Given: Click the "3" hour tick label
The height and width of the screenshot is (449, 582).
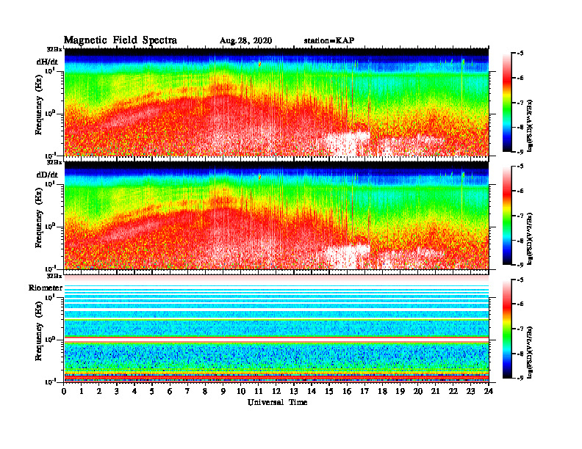Looking at the screenshot, I should point(117,391).
